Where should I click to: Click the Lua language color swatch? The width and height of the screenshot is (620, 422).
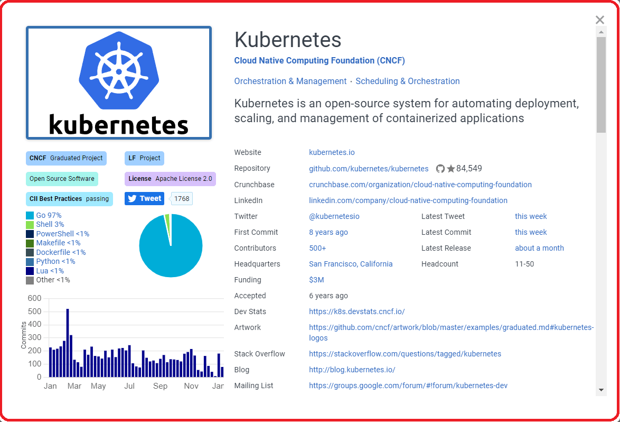30,271
